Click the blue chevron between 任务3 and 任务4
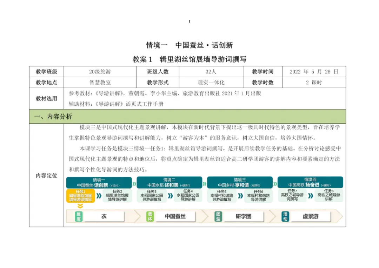This screenshot has height=268, width=379. pos(171,196)
